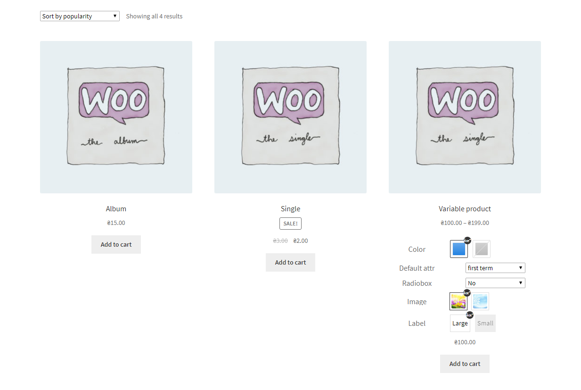Choose the snowflake image swatch

point(481,301)
